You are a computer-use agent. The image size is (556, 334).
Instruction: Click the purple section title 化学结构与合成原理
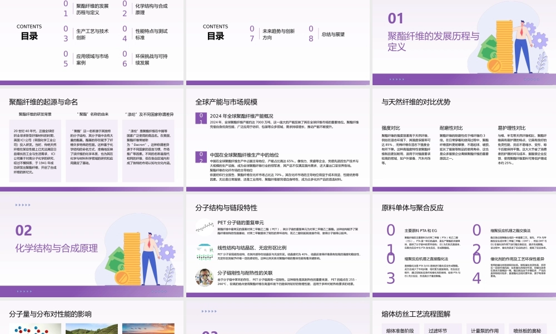pyautogui.click(x=56, y=248)
